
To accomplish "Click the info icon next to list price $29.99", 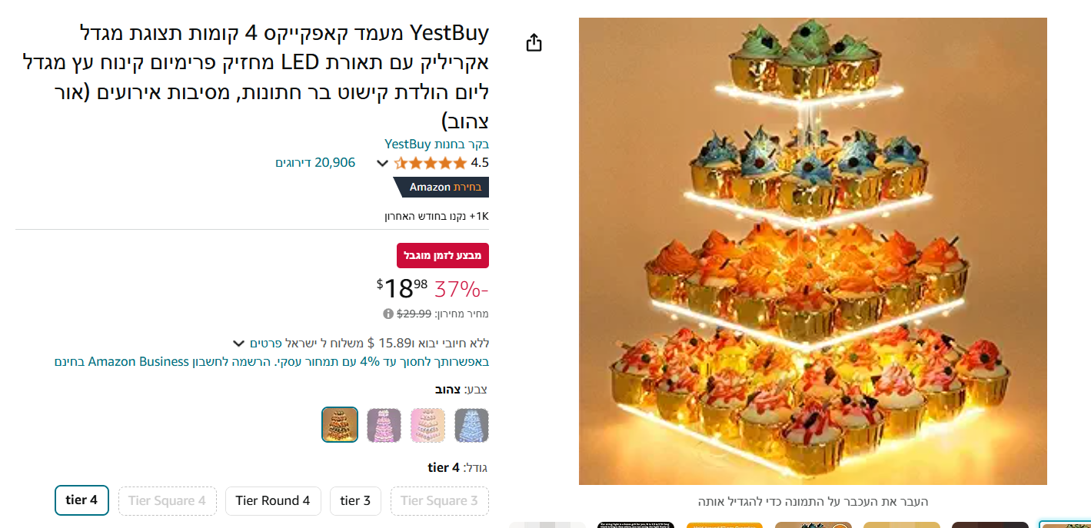I will tap(388, 314).
